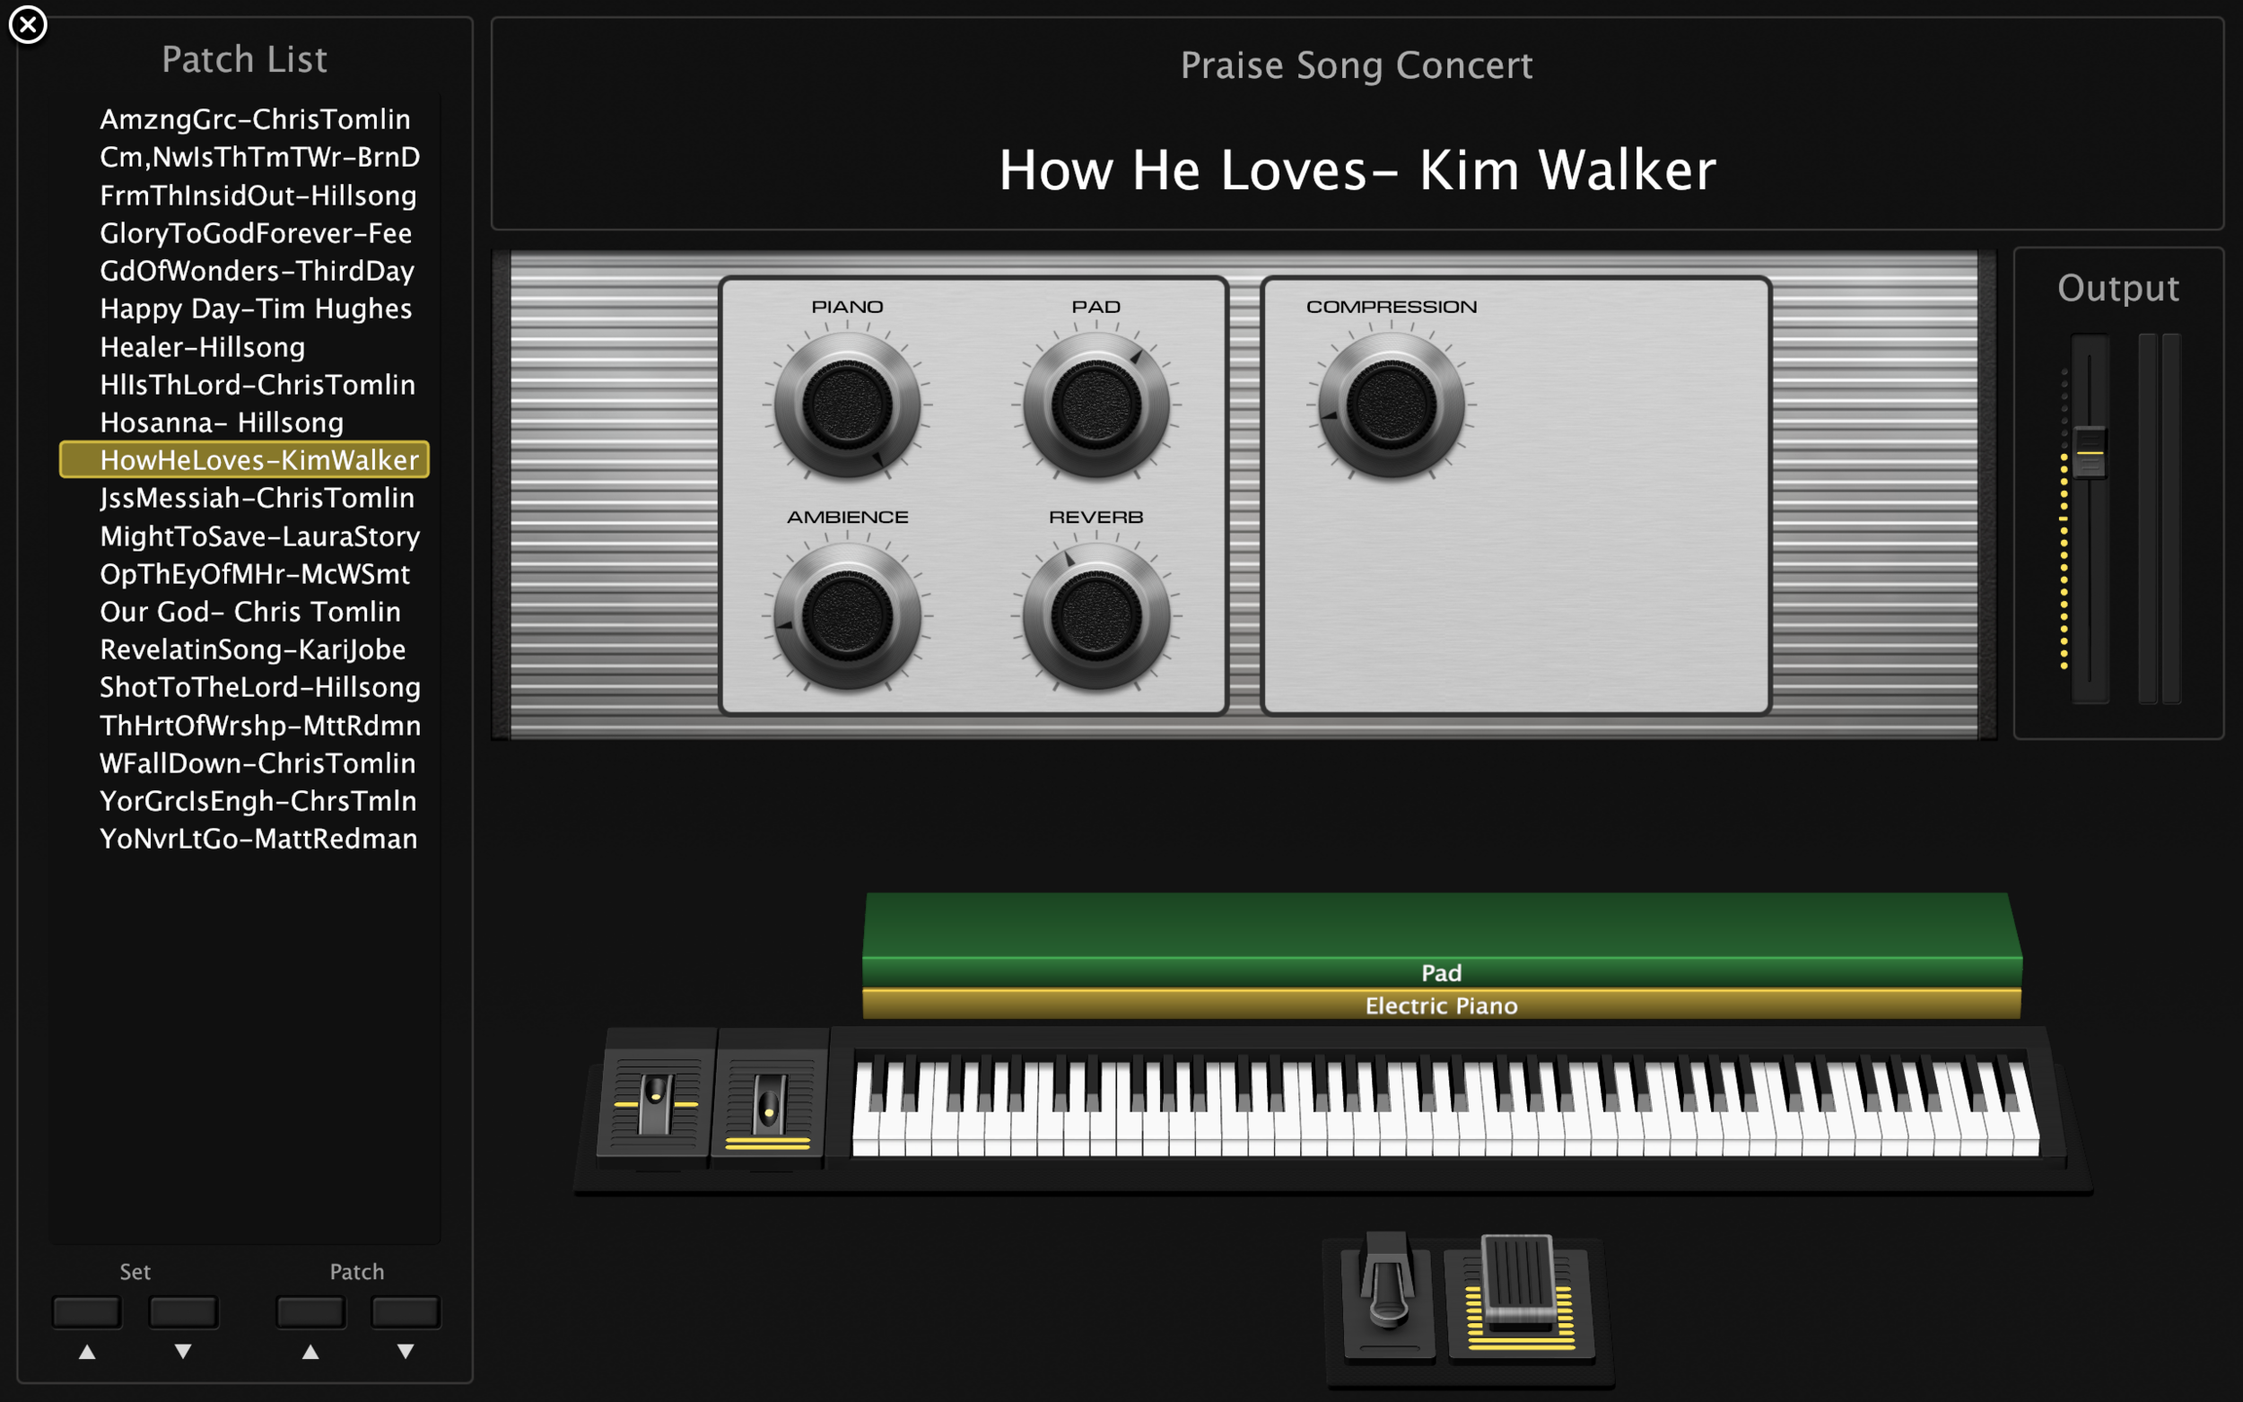Click the previous Set button
Viewport: 2243px width, 1402px height.
87,1312
